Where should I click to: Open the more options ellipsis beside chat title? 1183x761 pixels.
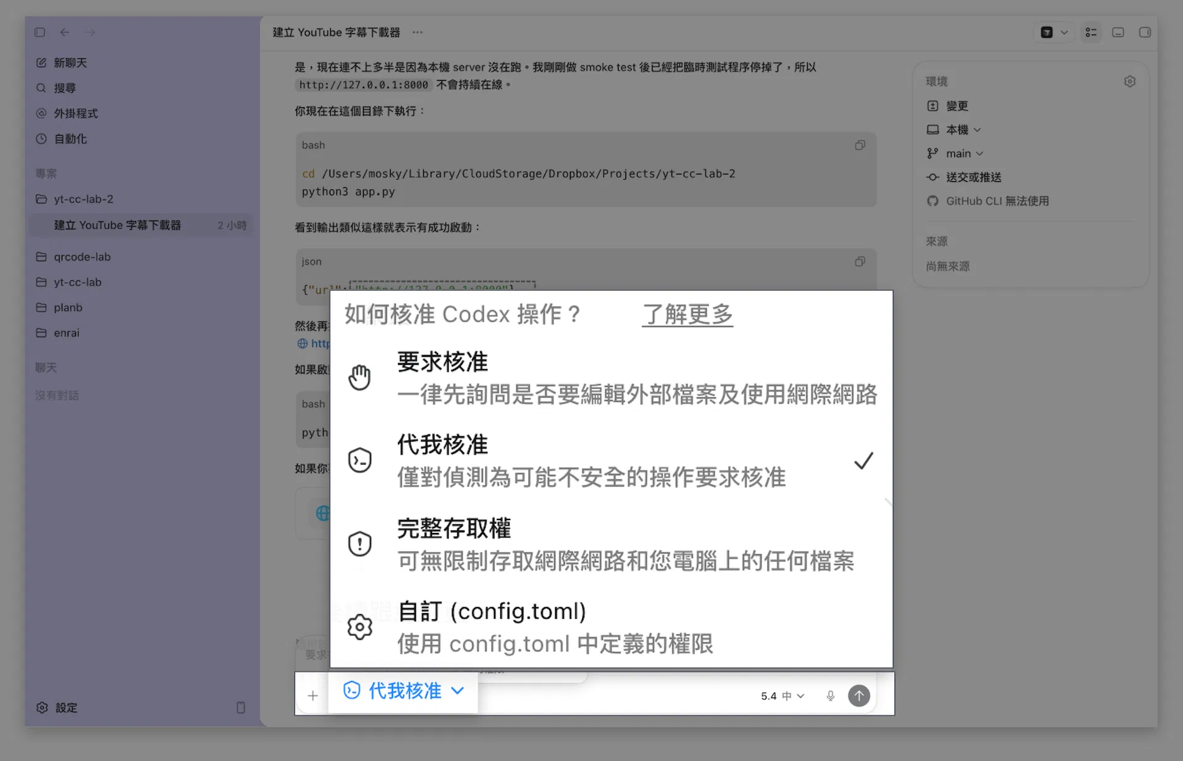coord(418,32)
